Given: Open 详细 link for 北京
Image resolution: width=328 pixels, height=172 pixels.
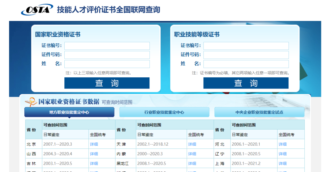Looking at the screenshot, I should [94, 144].
